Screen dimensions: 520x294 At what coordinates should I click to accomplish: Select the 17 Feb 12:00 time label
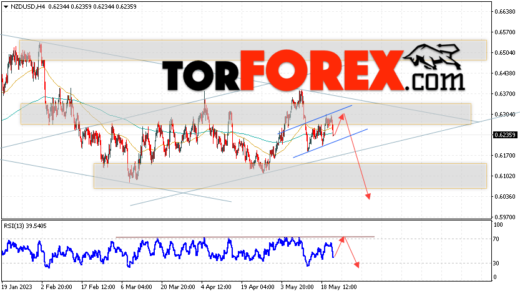click(x=98, y=287)
